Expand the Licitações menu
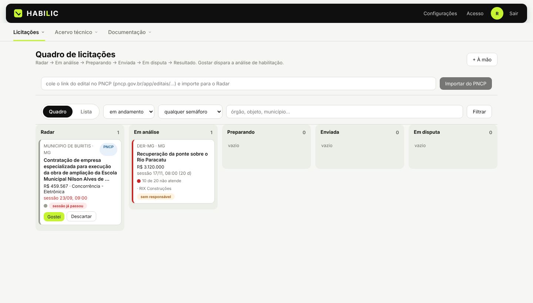533x303 pixels. tap(29, 32)
